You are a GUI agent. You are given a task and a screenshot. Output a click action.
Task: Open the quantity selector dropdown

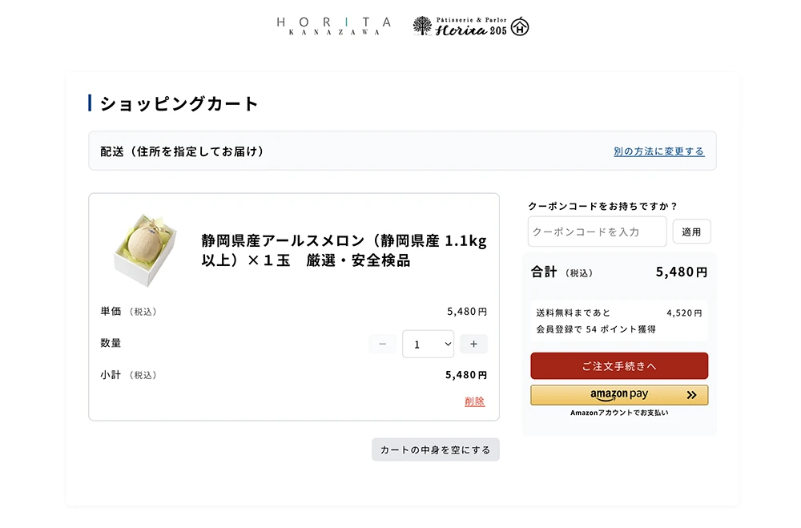[428, 344]
